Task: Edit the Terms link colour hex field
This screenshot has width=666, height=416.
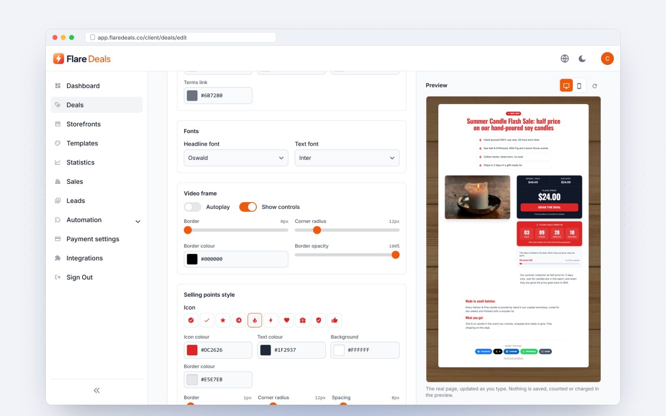Action: coord(218,96)
